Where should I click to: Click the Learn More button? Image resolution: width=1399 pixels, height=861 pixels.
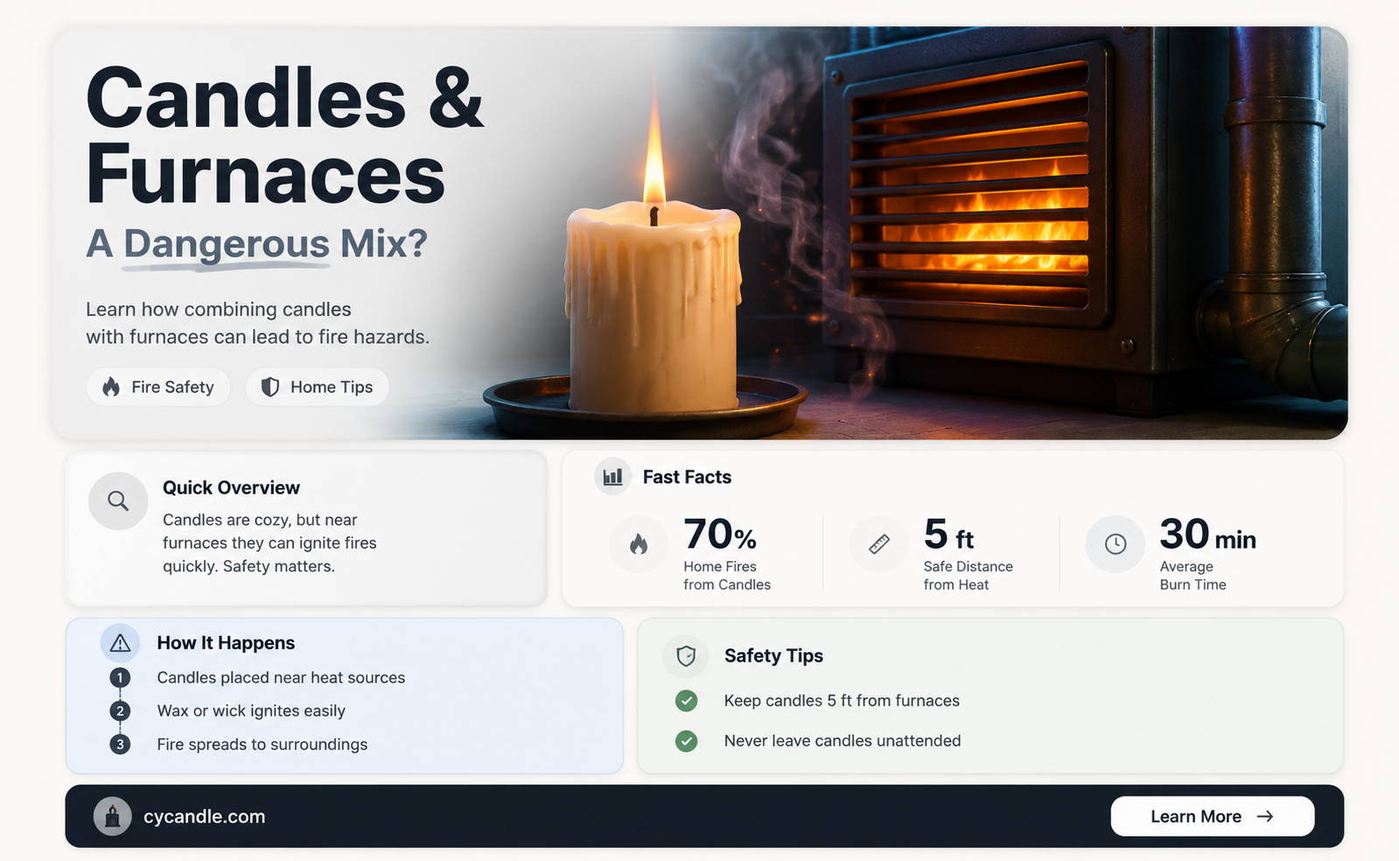pyautogui.click(x=1213, y=816)
